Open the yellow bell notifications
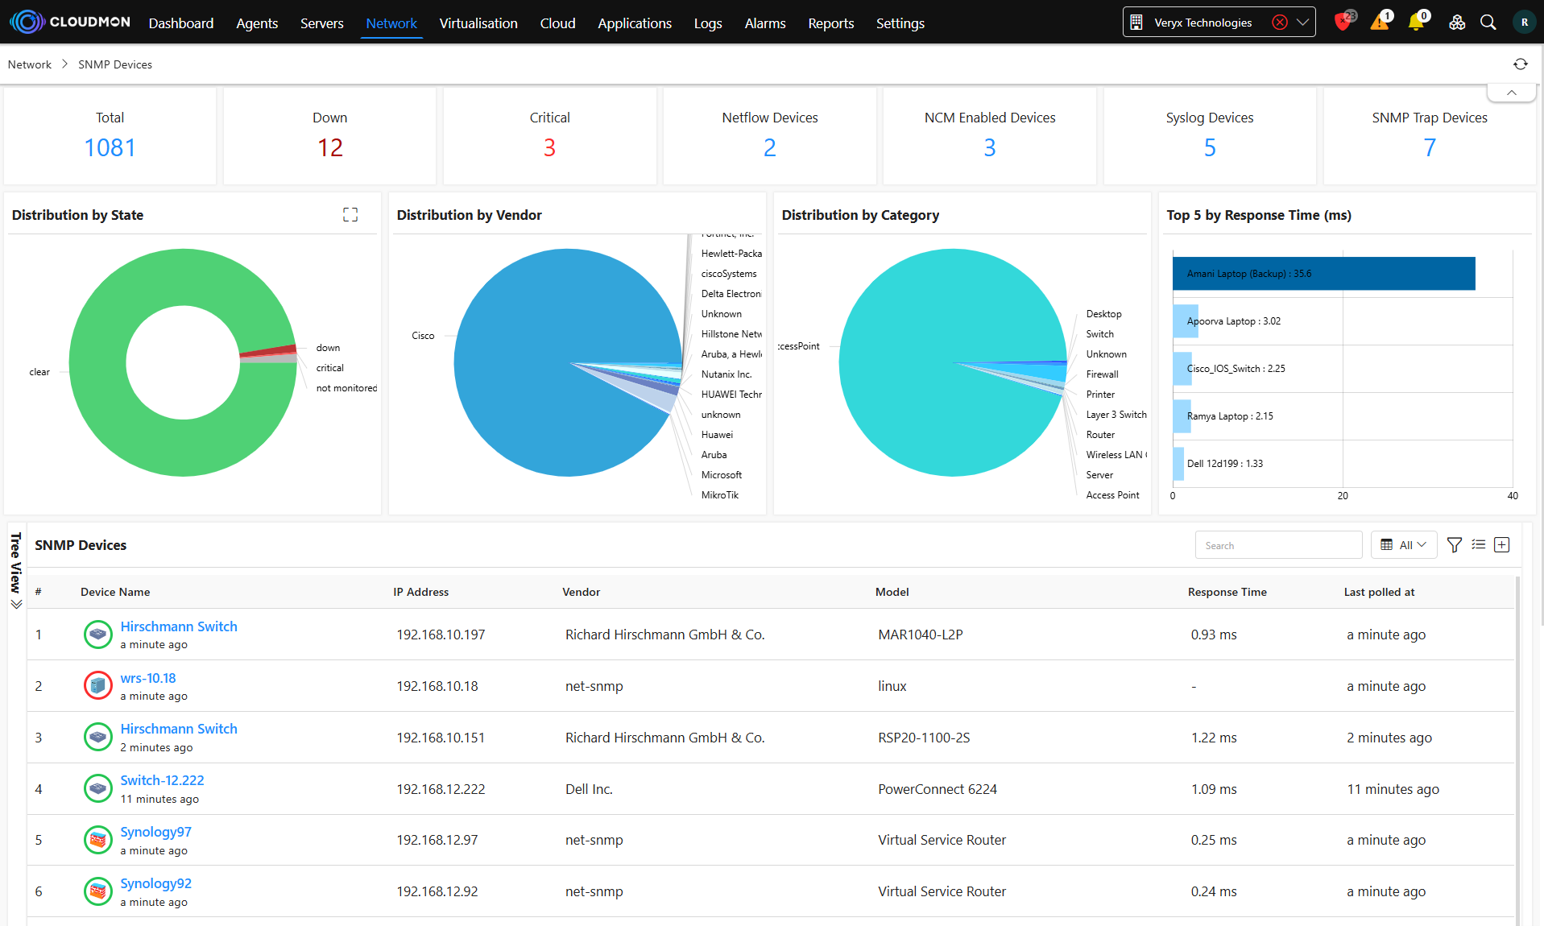This screenshot has height=926, width=1544. [x=1416, y=23]
